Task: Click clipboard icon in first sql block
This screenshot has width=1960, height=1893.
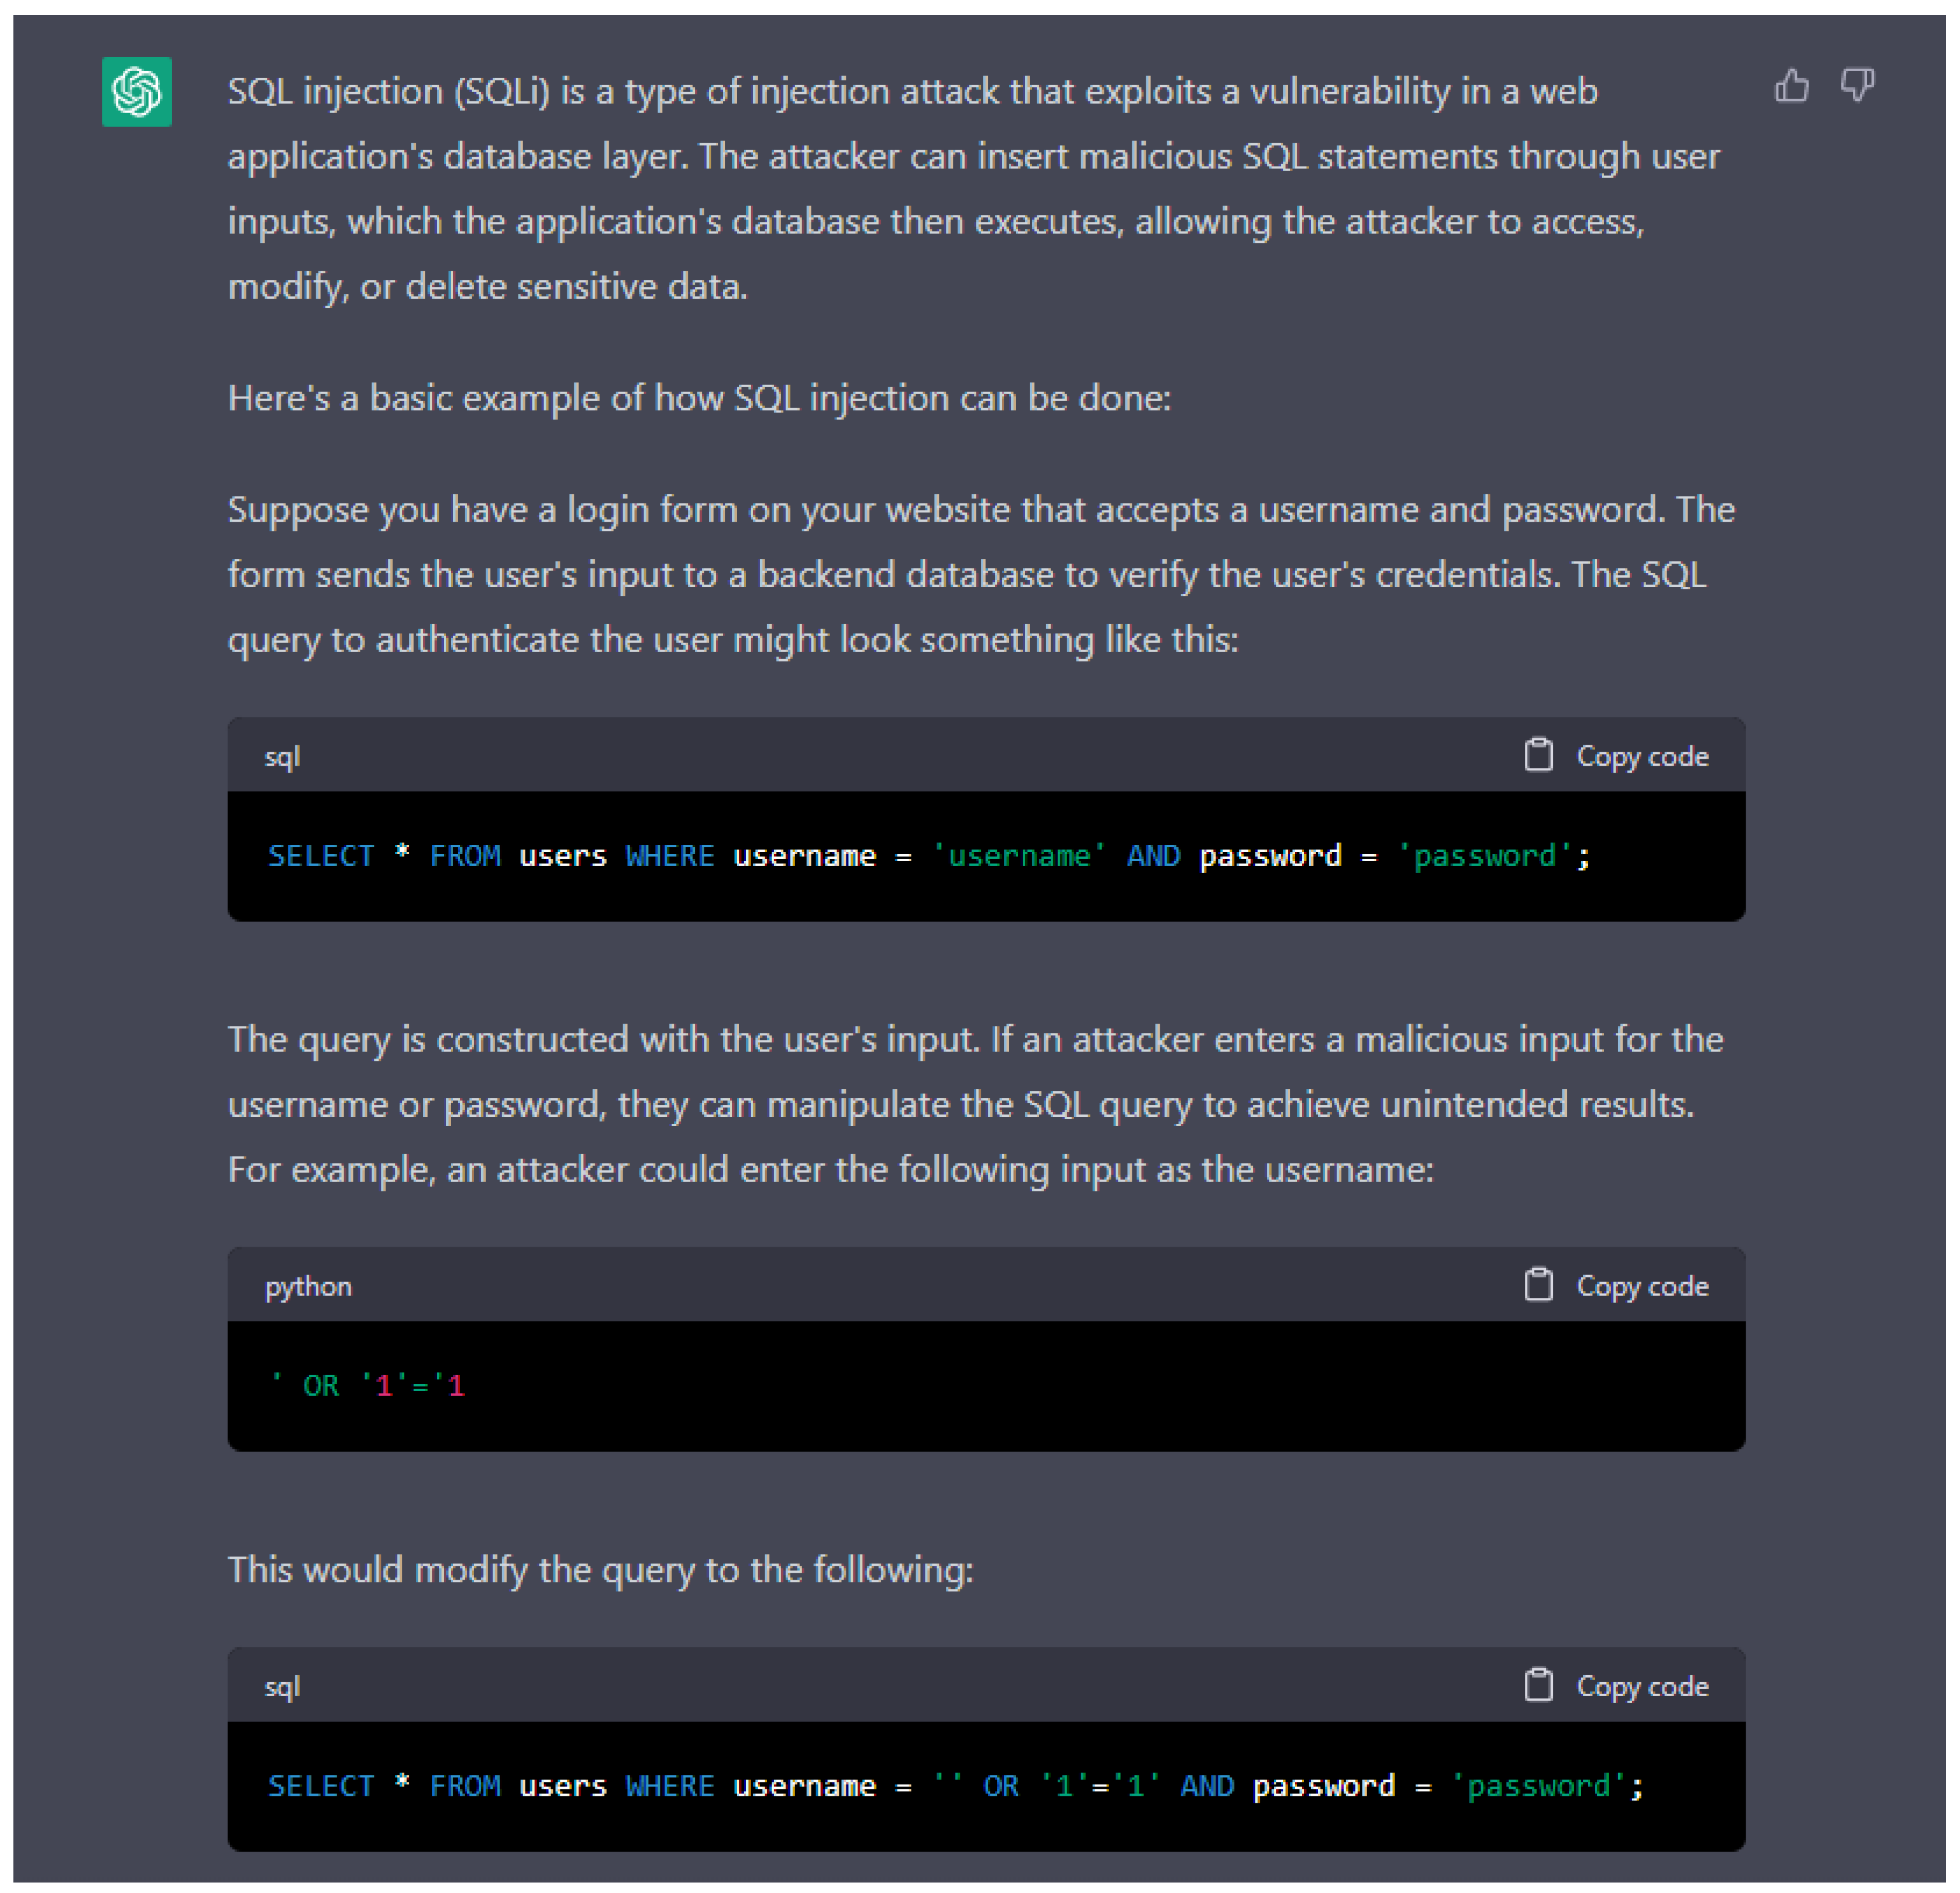Action: 1538,756
